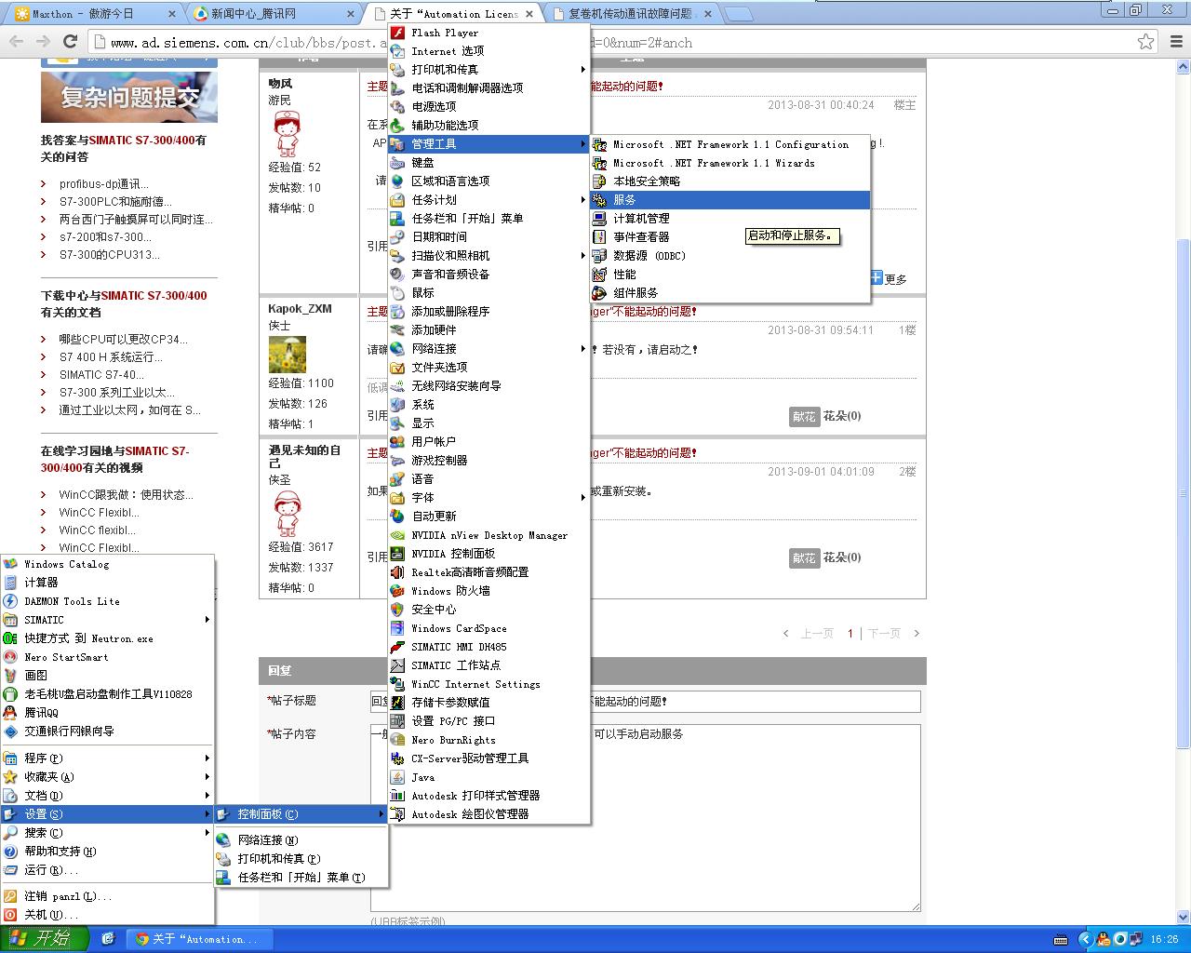Viewport: 1191px width, 953px height.
Task: Click the 组件服务 icon
Action: [599, 293]
